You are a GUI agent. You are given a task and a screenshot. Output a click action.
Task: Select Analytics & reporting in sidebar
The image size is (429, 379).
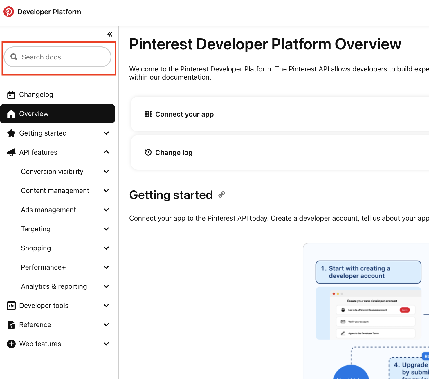(x=54, y=286)
